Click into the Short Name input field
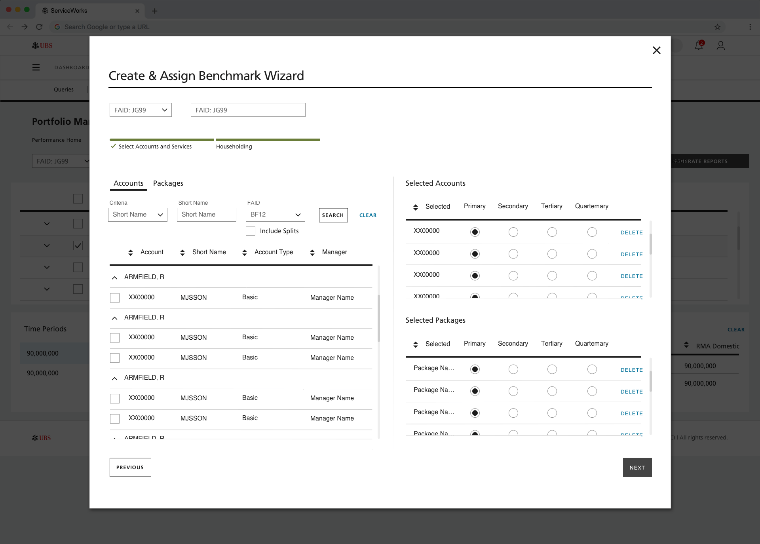The width and height of the screenshot is (760, 544). coord(206,215)
